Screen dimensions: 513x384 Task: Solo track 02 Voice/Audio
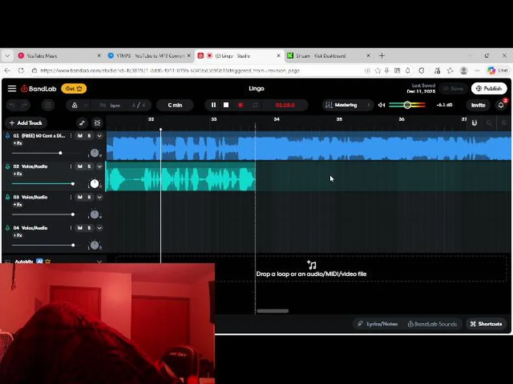[89, 166]
